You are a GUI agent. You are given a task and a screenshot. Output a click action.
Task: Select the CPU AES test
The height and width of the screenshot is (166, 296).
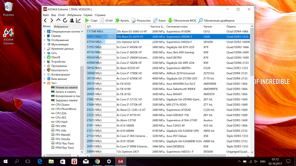pos(61,117)
